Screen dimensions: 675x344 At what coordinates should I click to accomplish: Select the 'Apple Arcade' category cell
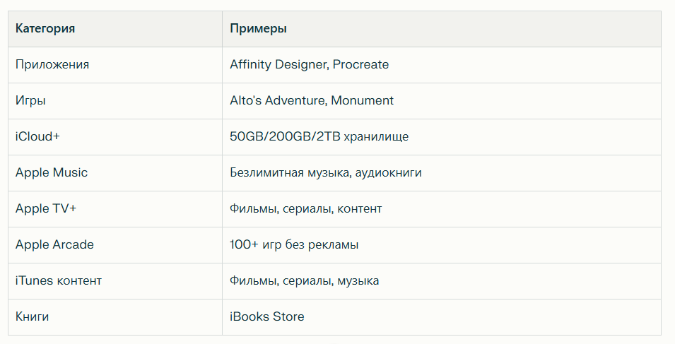click(x=115, y=245)
